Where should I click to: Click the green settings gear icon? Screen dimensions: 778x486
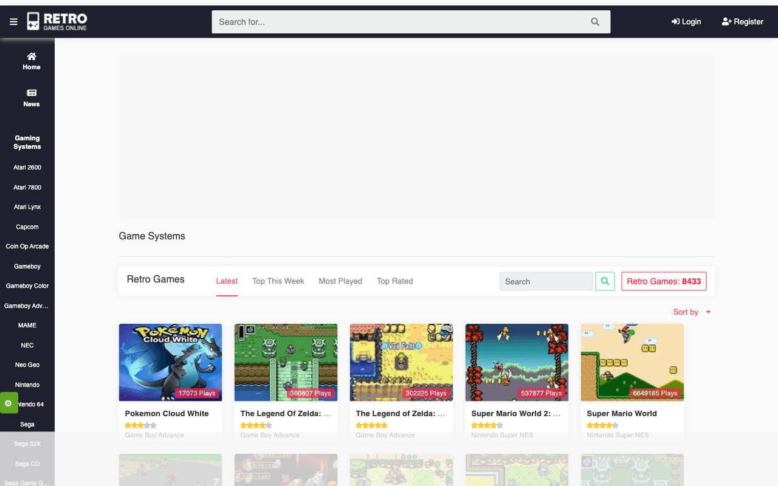click(9, 403)
